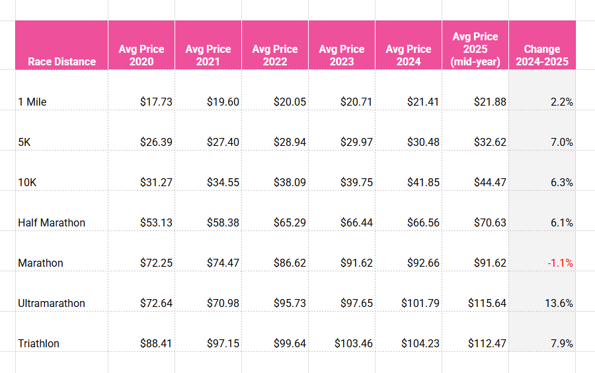Select the $38.09 10K 2022 price cell
The height and width of the screenshot is (373, 595).
pos(275,170)
